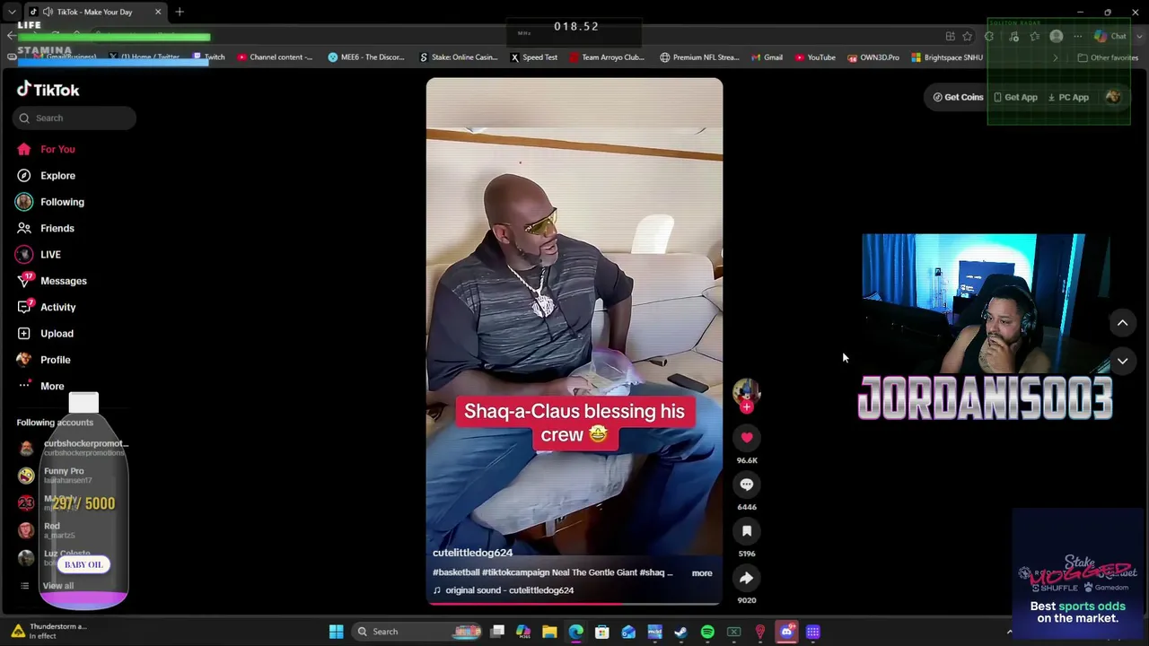The width and height of the screenshot is (1149, 646).
Task: Mute the TikTok tab audio
Action: pyautogui.click(x=47, y=12)
